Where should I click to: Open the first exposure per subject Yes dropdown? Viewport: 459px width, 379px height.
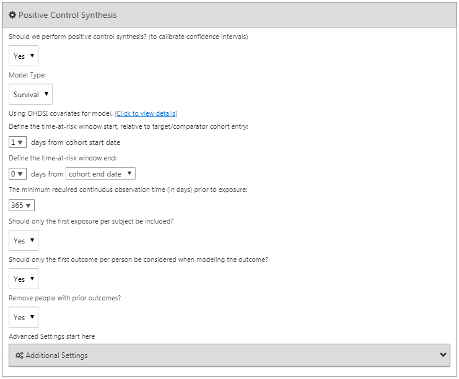[x=24, y=240]
